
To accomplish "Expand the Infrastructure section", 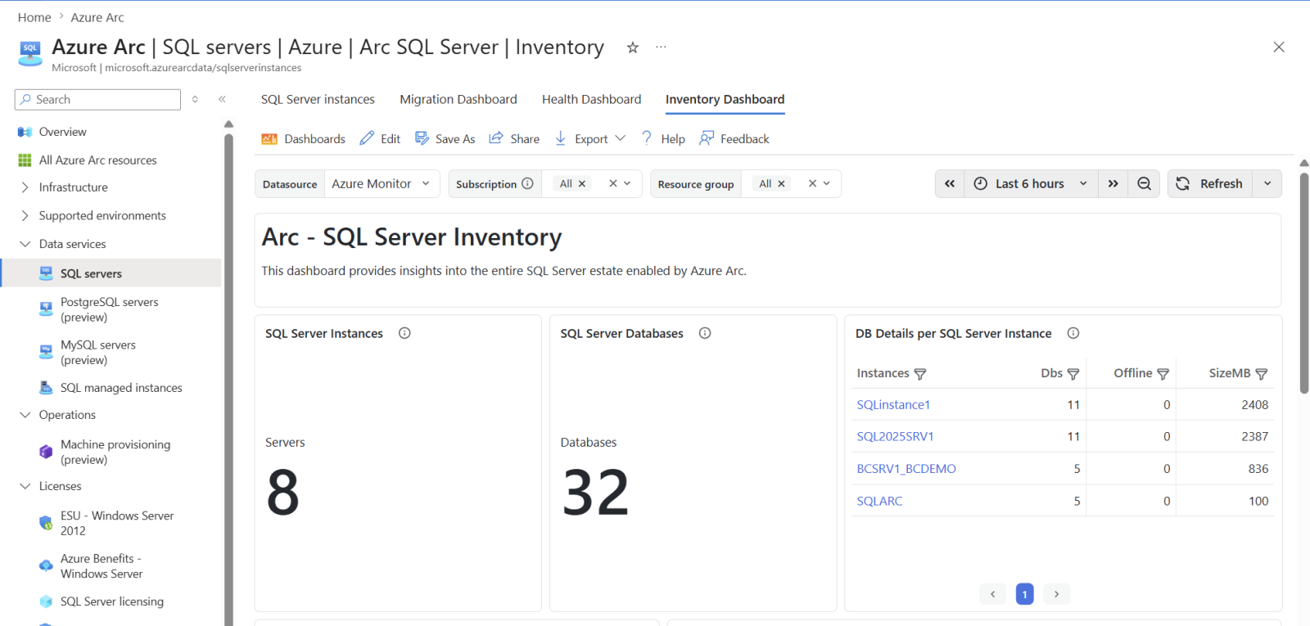I will click(x=73, y=187).
